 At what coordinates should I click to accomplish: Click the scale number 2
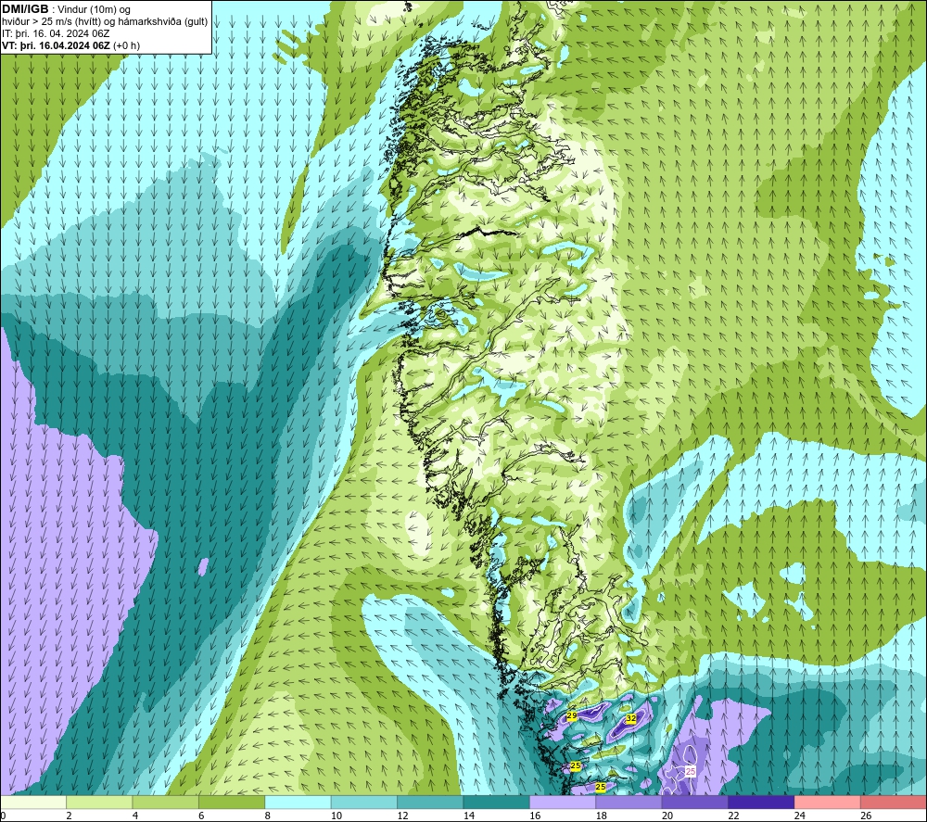pos(70,816)
